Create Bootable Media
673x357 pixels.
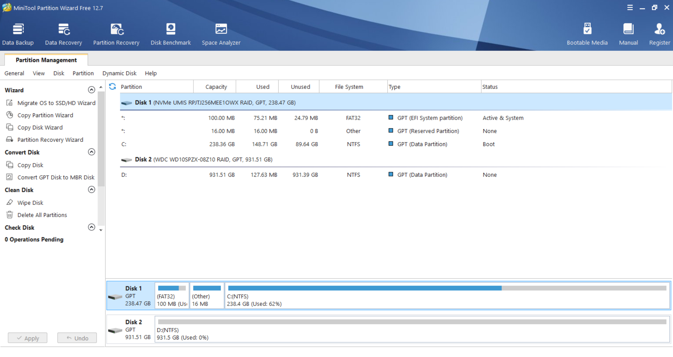587,34
